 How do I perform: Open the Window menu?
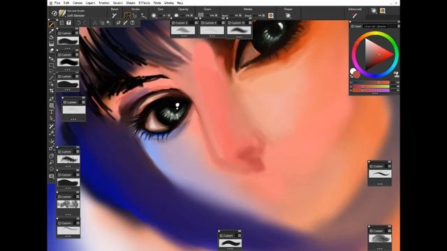pyautogui.click(x=169, y=3)
